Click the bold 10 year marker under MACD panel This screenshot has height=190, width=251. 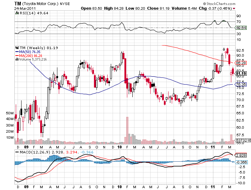click(120, 187)
